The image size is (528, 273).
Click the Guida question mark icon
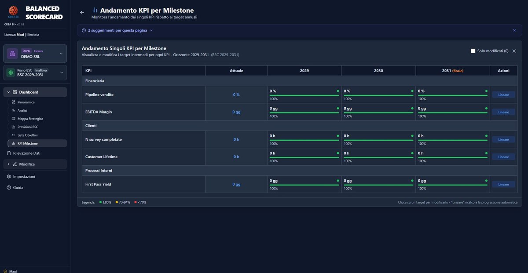point(9,188)
